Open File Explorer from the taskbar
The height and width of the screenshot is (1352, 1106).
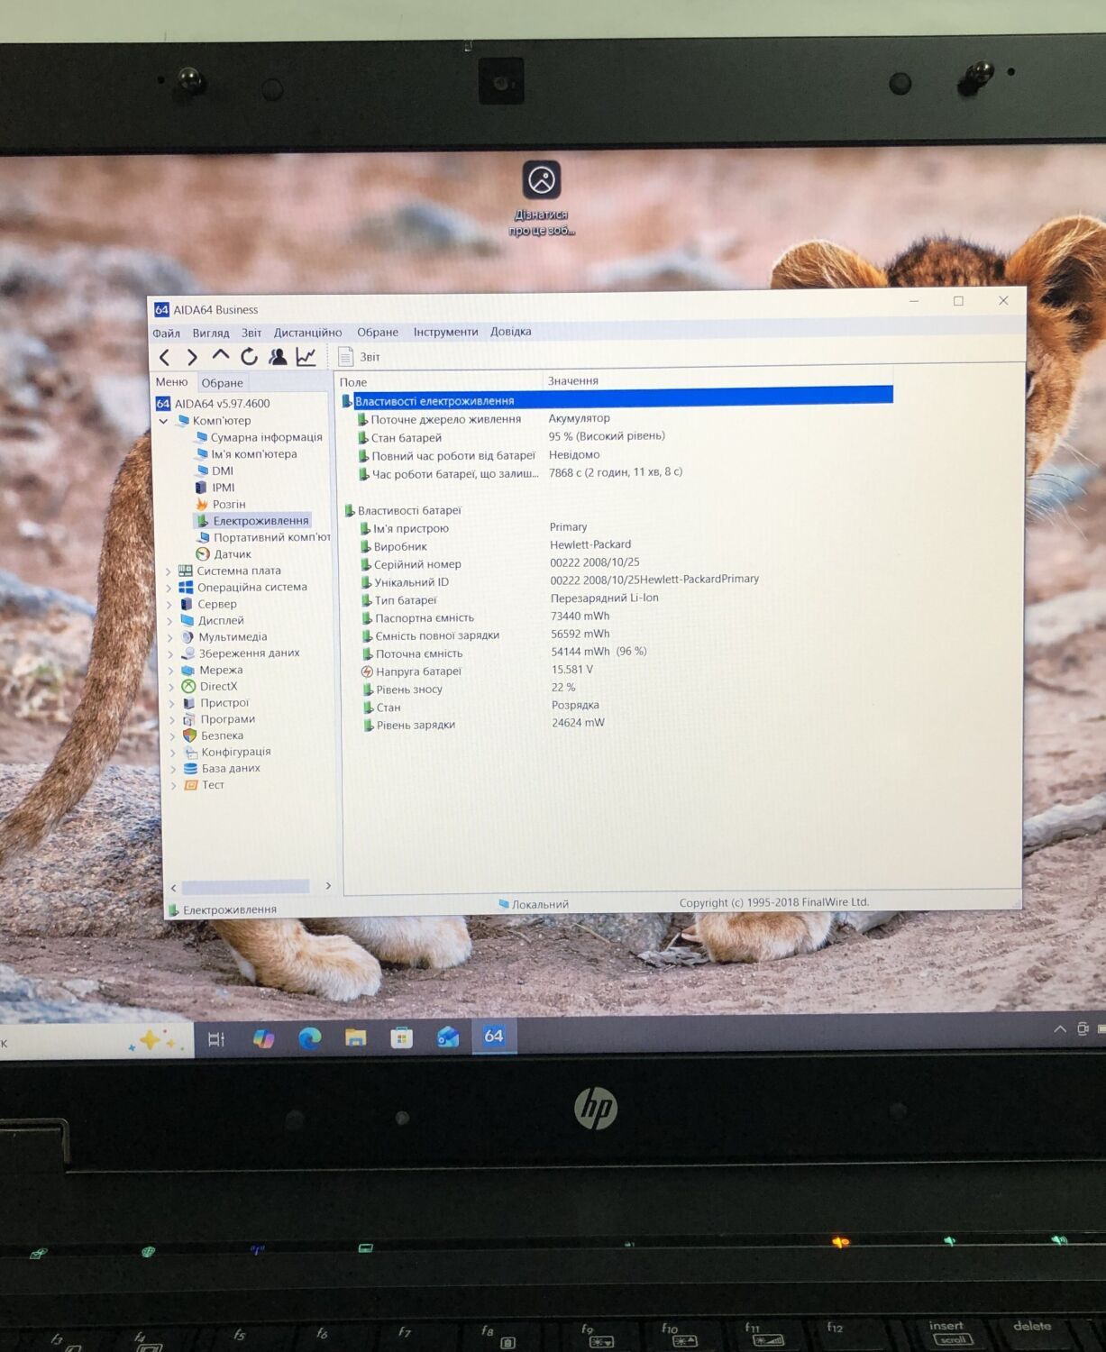point(355,1038)
